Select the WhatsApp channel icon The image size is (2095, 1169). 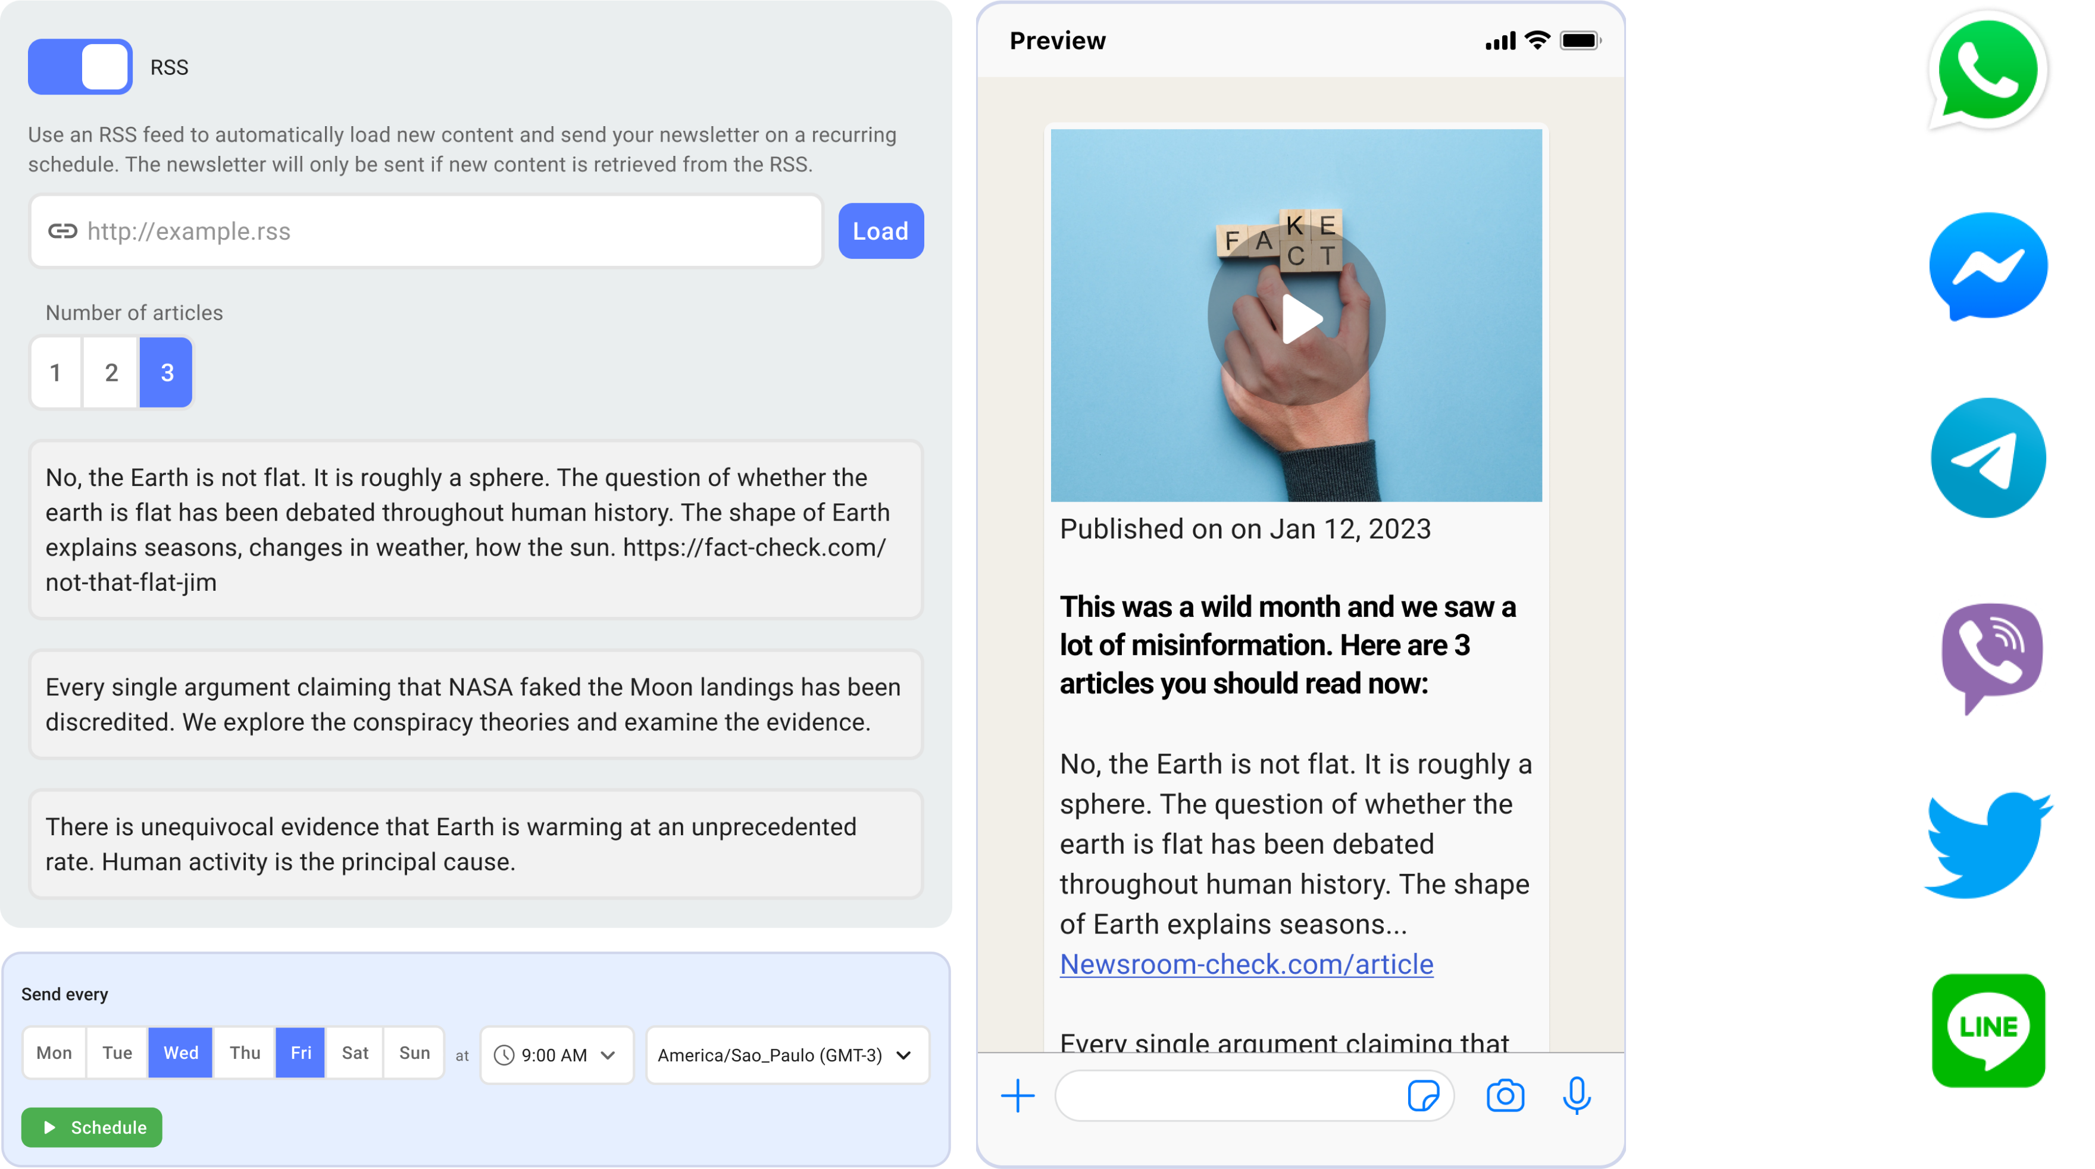coord(1987,71)
